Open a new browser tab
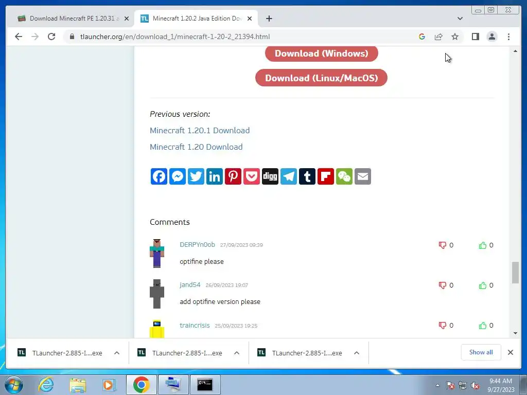 point(269,19)
